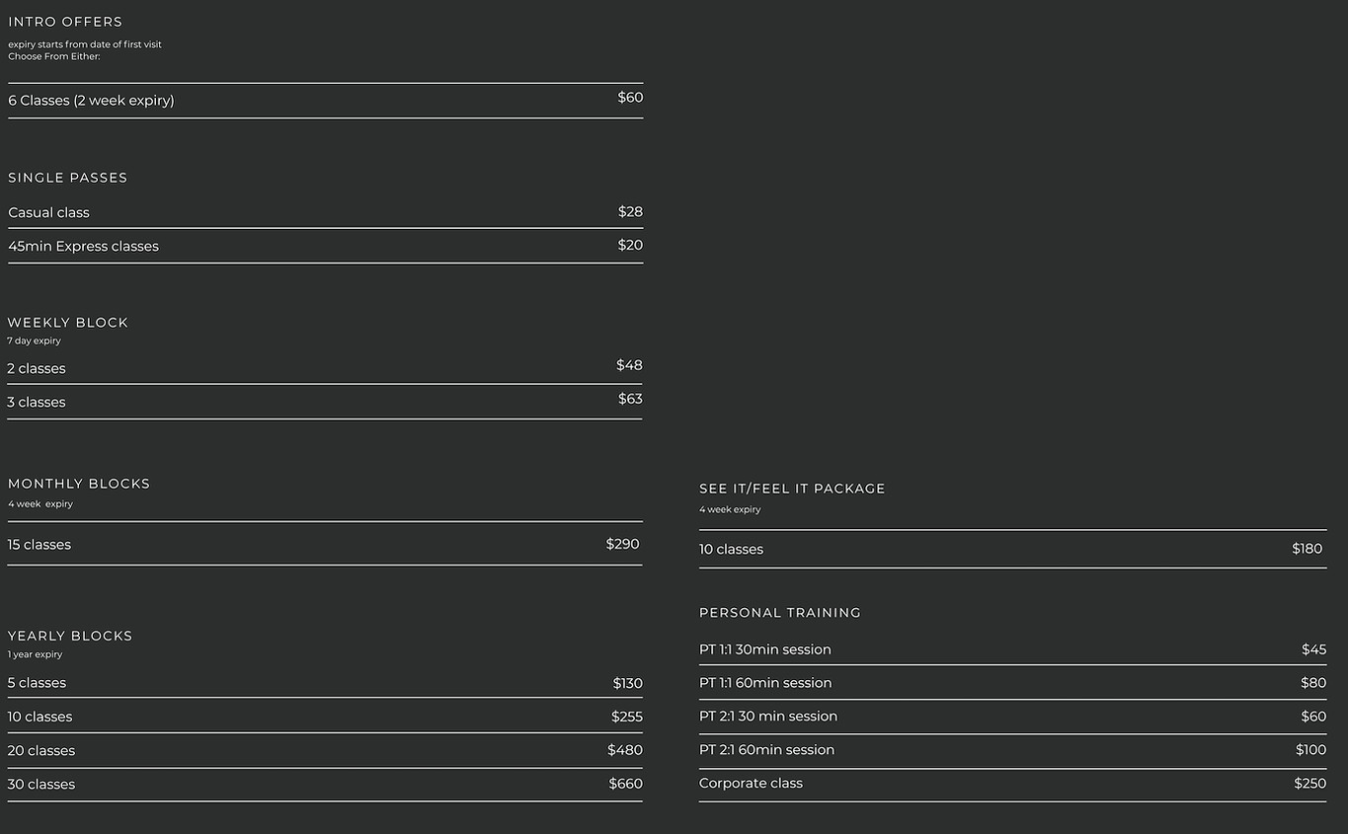Click the Corporate class option
1348x834 pixels.
751,784
